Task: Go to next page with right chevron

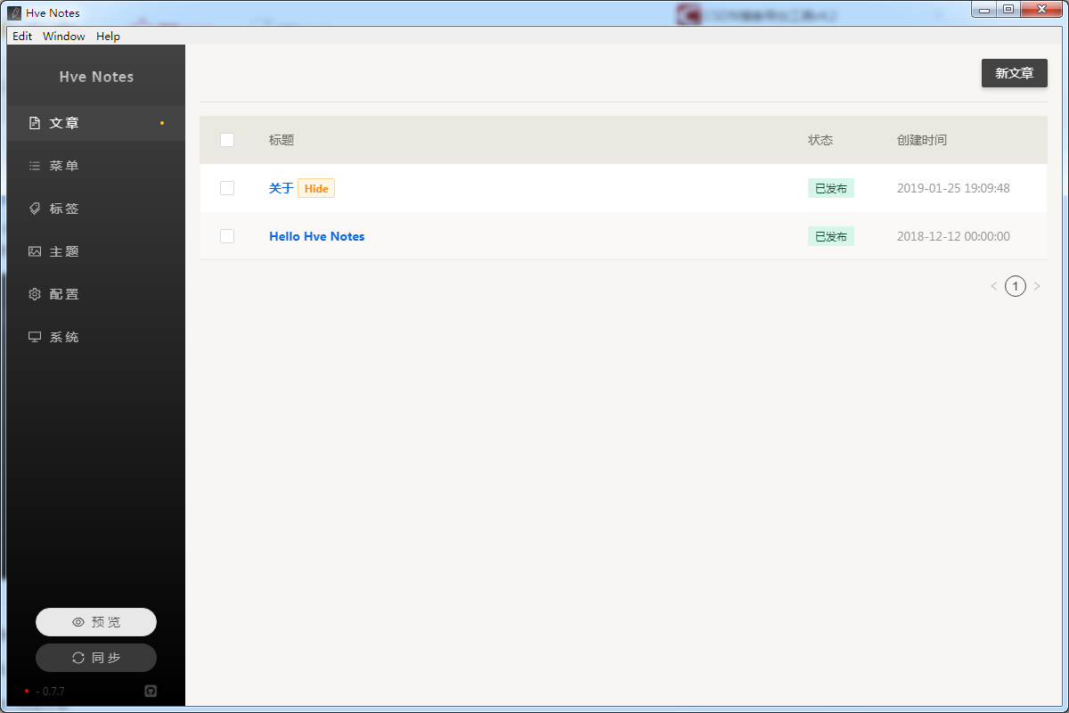Action: tap(1037, 286)
